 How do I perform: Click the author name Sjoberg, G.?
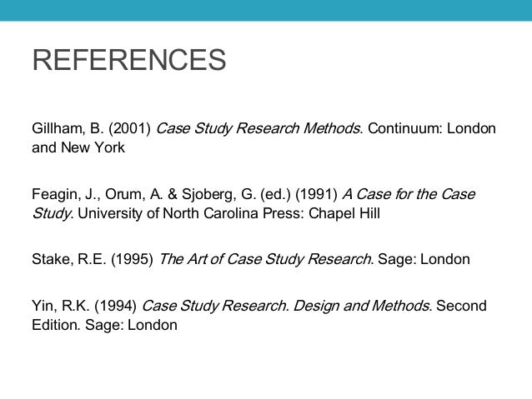tap(213, 195)
